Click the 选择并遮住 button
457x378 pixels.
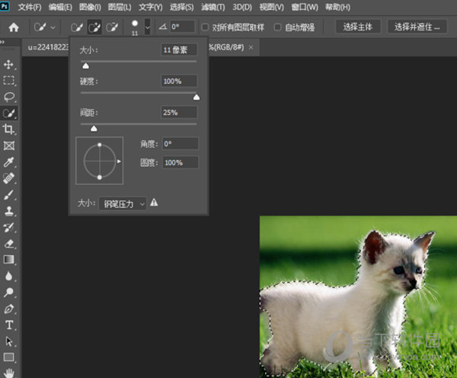tap(417, 27)
